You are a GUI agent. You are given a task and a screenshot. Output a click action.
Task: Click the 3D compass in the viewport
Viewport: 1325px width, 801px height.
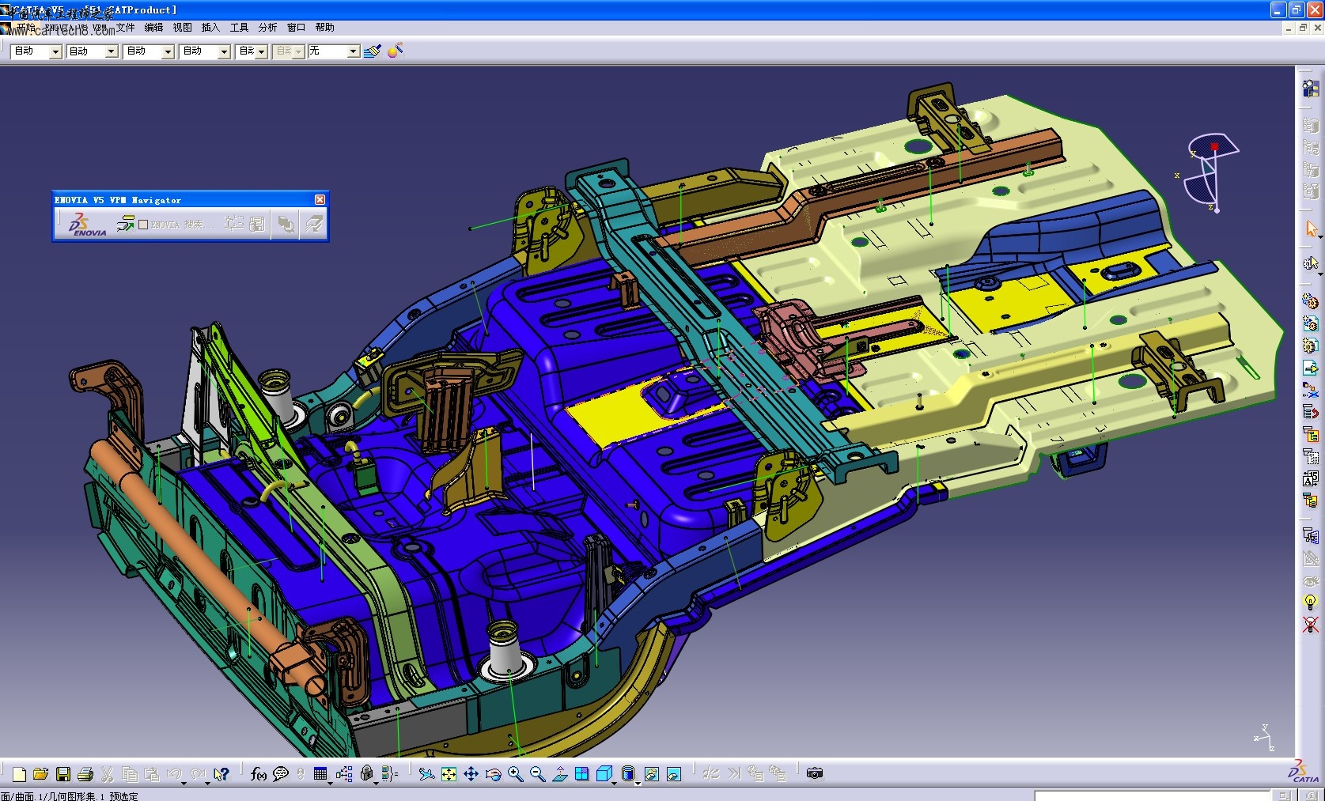(1210, 172)
